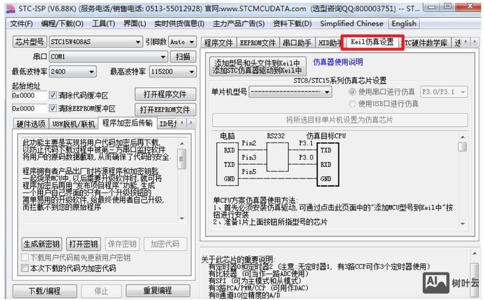Viewport: 484px width, 300px height.
Task: Open the 工具(T) menu
Action: pos(103,24)
